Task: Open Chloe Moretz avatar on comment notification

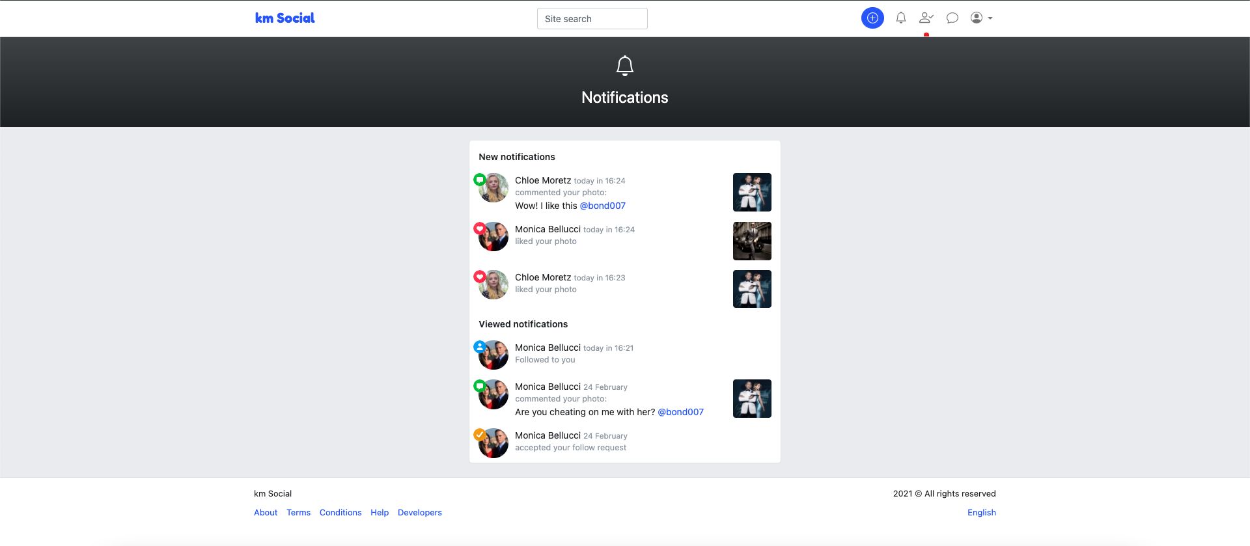Action: (x=493, y=188)
